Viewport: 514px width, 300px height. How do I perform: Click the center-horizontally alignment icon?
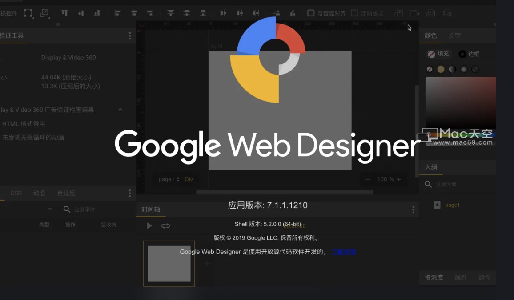pyautogui.click(x=134, y=13)
